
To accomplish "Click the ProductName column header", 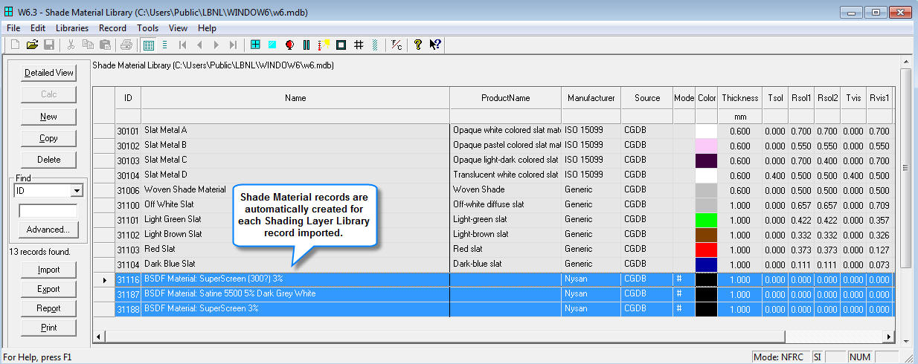I will (x=506, y=98).
